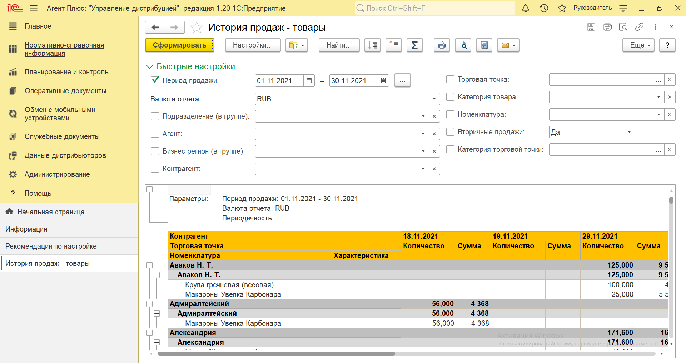Enable Агент filter checkbox

(155, 134)
